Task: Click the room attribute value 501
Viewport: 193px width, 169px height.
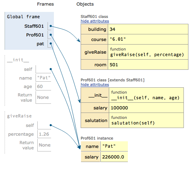Action: [x=148, y=65]
